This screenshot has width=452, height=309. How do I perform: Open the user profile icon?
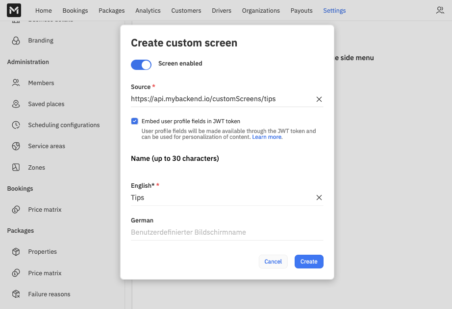[440, 10]
